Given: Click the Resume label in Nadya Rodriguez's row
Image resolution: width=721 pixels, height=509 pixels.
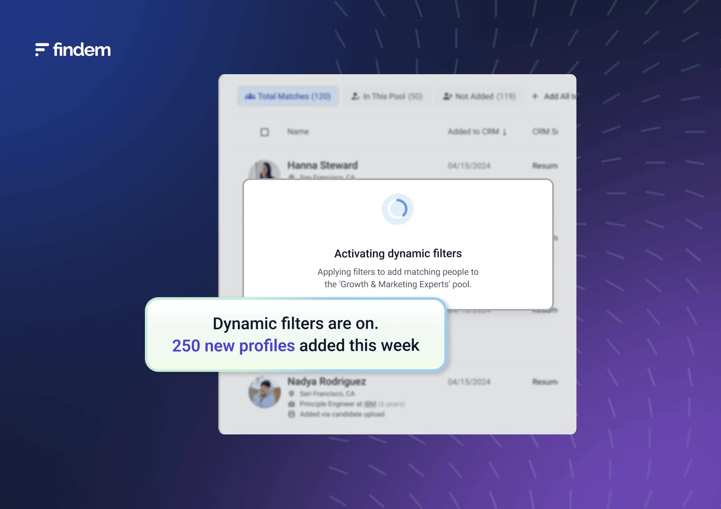Looking at the screenshot, I should pyautogui.click(x=545, y=382).
